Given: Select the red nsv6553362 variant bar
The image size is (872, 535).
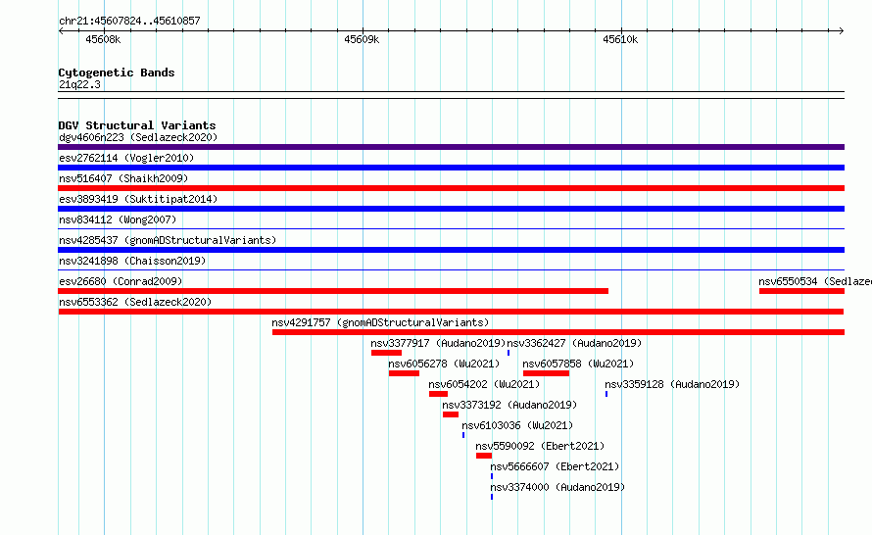Looking at the screenshot, I should pyautogui.click(x=451, y=312).
